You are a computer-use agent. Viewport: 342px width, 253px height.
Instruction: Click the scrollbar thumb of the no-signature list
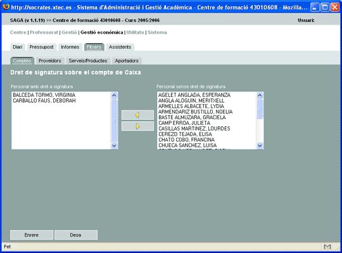point(260,109)
